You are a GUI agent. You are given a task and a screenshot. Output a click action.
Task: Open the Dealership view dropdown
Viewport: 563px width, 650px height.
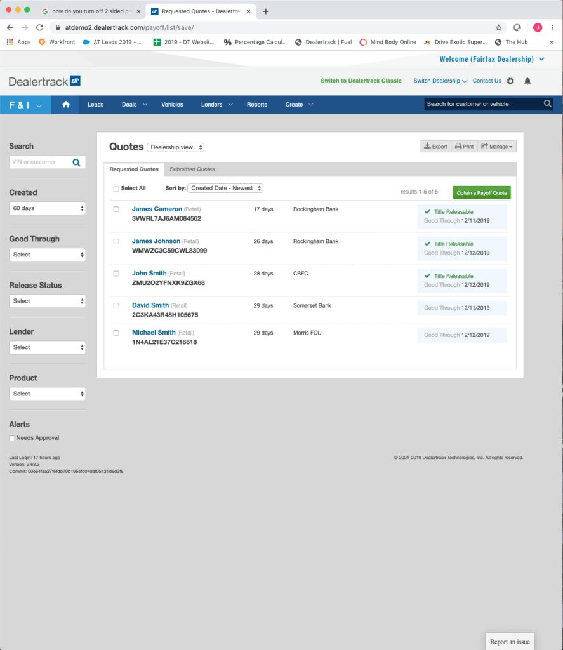point(176,147)
